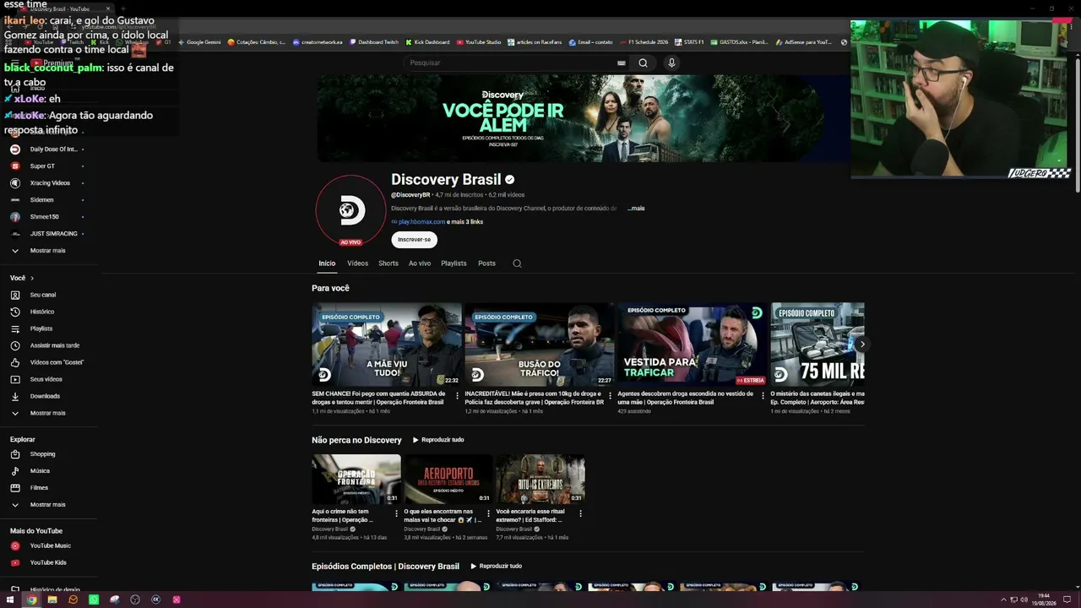
Task: Open options for Você encararia esse ritual extremo
Action: pos(580,513)
